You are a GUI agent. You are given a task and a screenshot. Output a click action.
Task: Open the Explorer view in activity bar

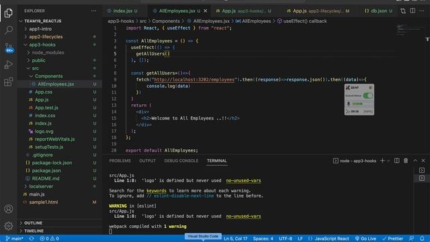point(9,13)
